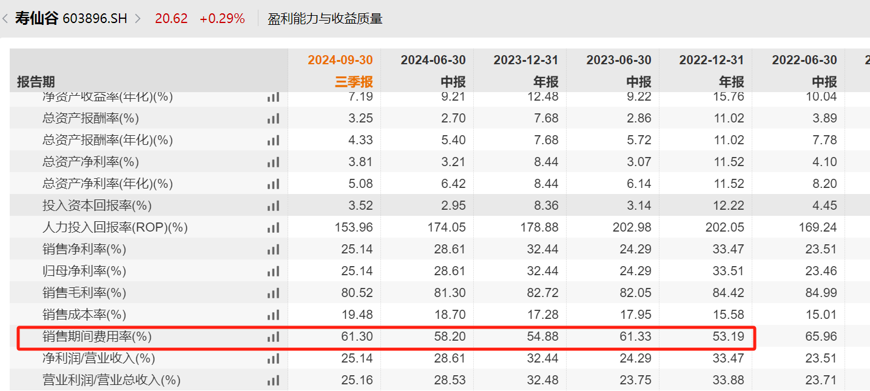Click value 65.96 in 销售期间费用率 row
This screenshot has width=870, height=391.
click(821, 336)
